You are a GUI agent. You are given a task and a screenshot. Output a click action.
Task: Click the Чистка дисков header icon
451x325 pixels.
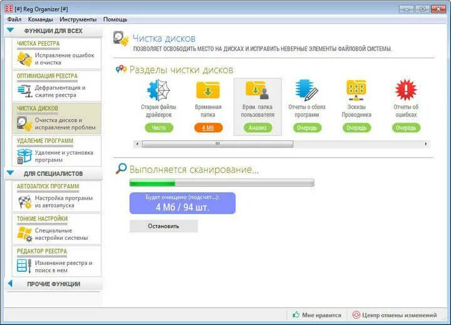pos(121,39)
